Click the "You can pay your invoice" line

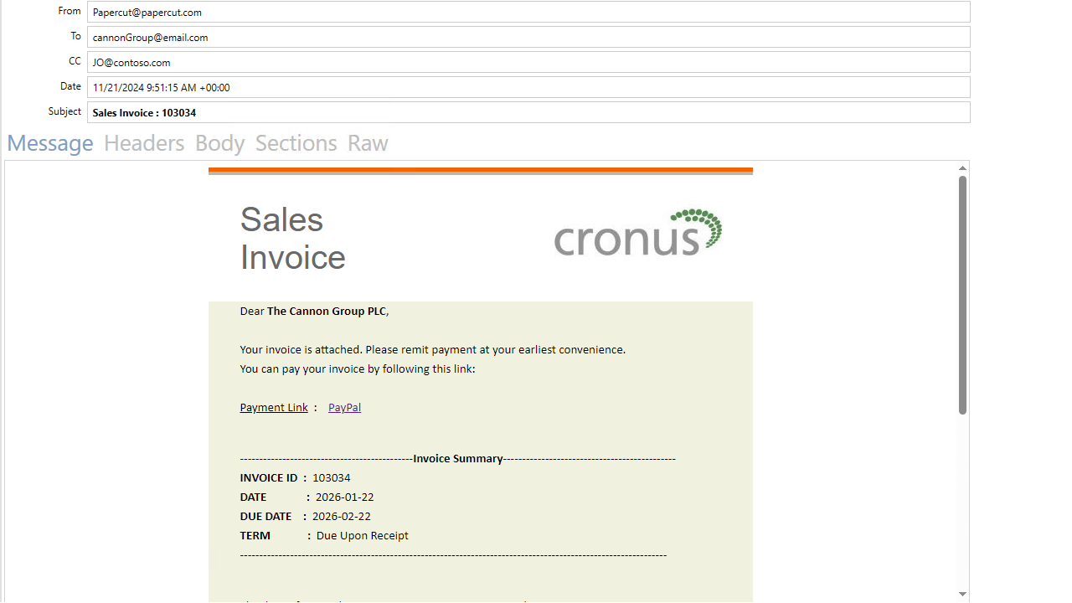(358, 369)
